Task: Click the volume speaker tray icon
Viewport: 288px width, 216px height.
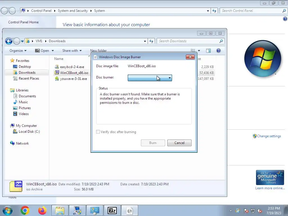Action: (260, 211)
